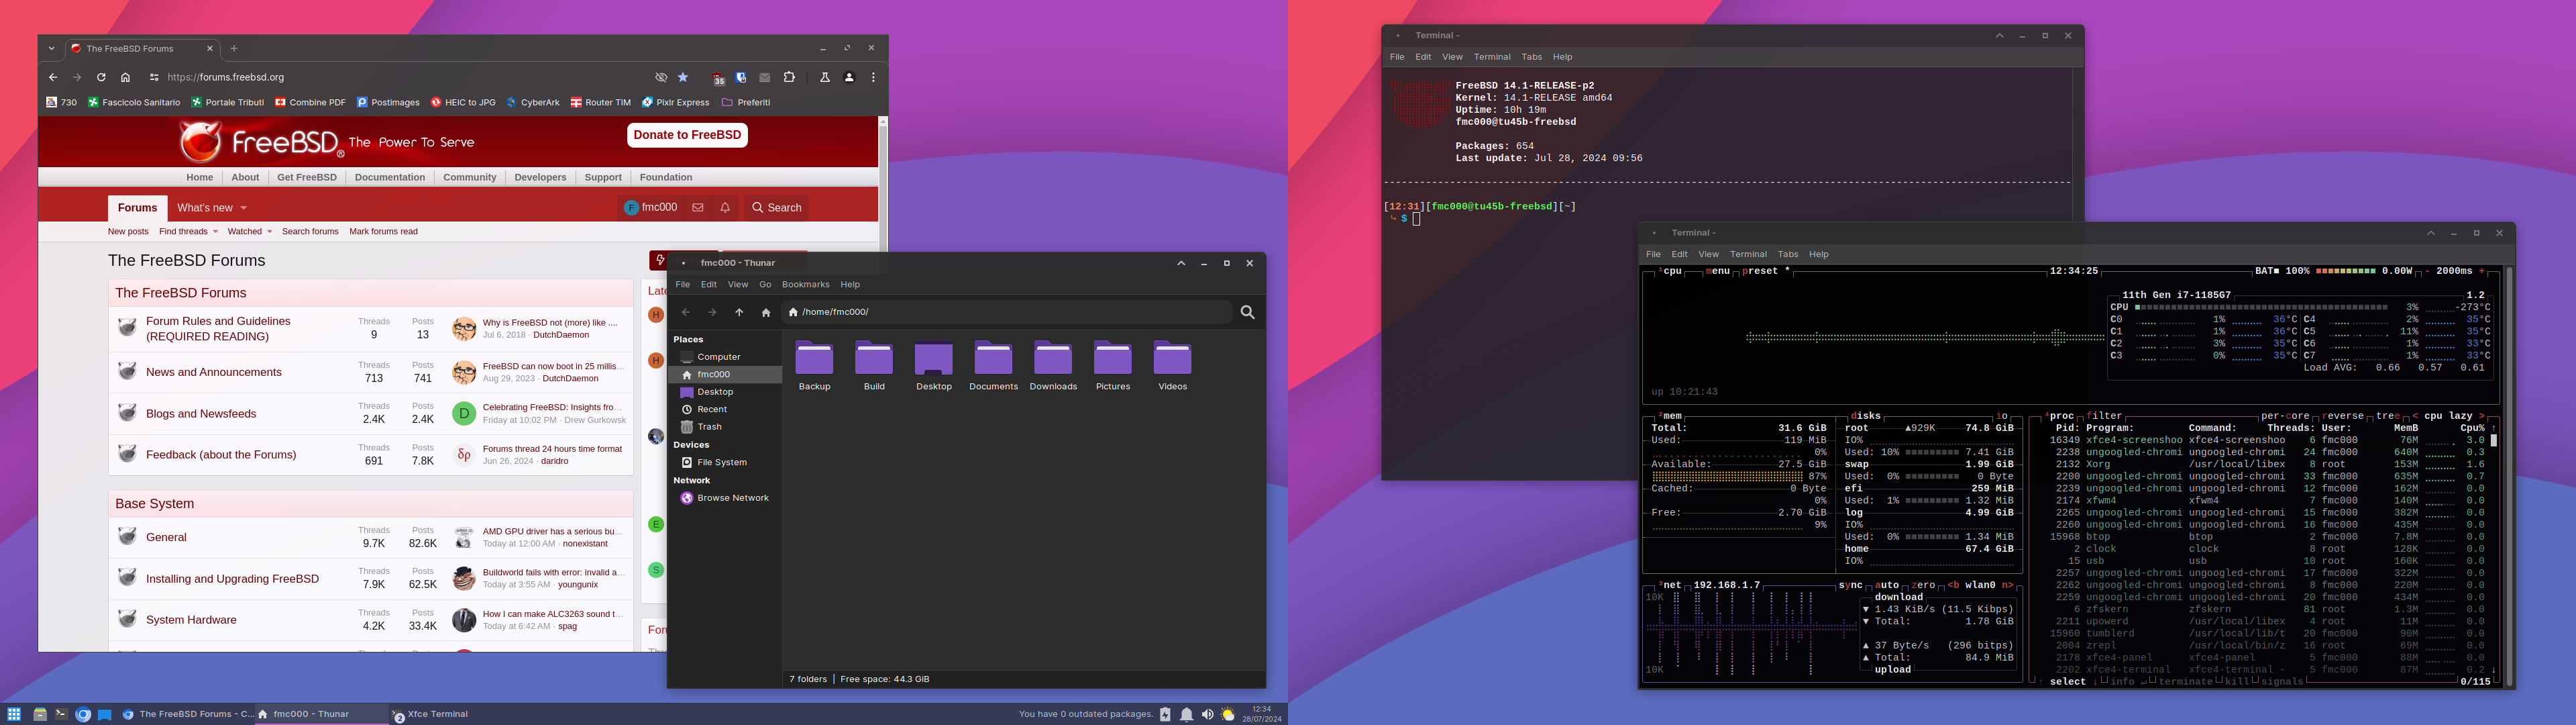The width and height of the screenshot is (2576, 725).
Task: Open the applications menu on the taskbar
Action: click(14, 714)
